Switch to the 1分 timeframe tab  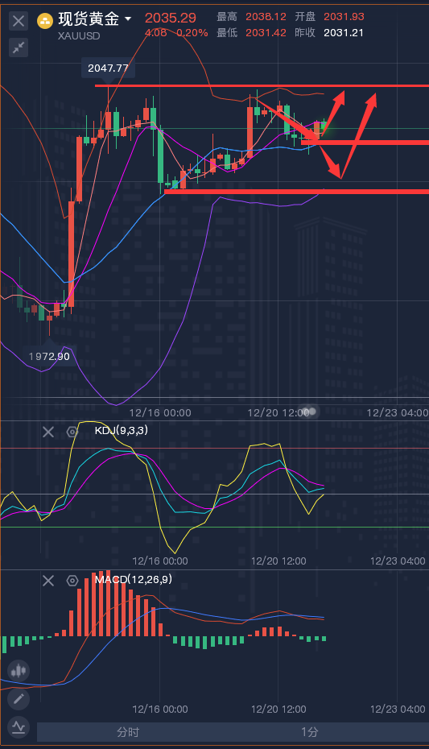(310, 732)
